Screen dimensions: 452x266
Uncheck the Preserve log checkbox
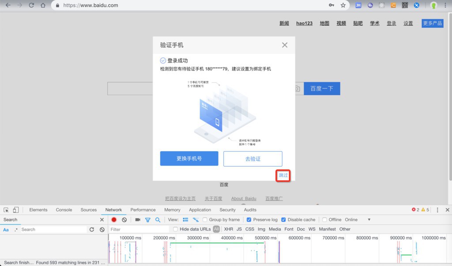(x=249, y=220)
